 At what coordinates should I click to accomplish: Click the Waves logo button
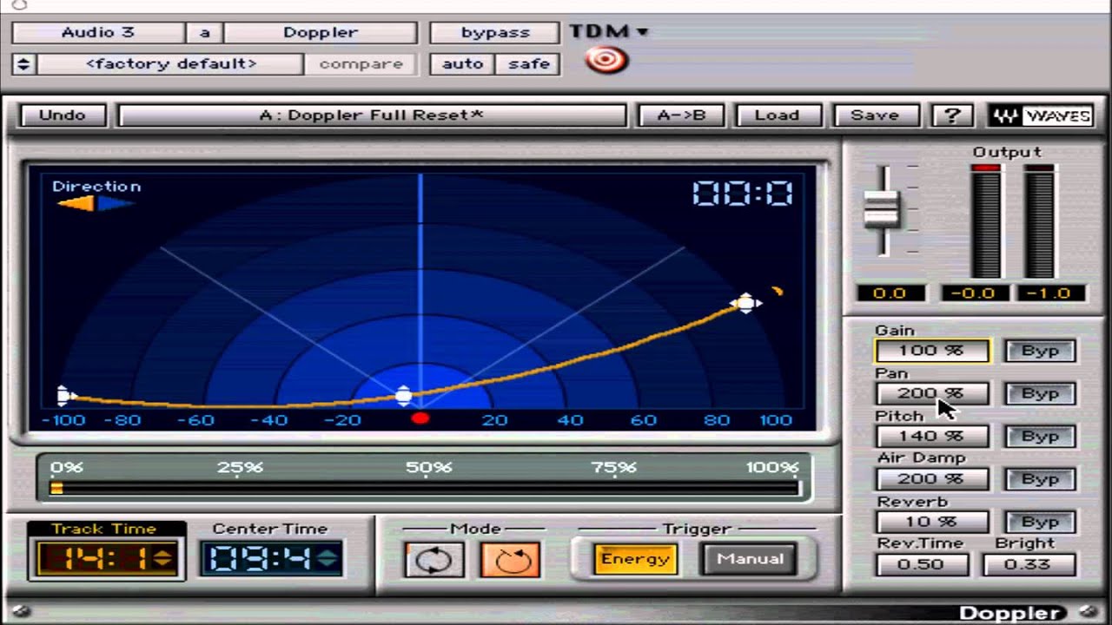(x=1040, y=115)
